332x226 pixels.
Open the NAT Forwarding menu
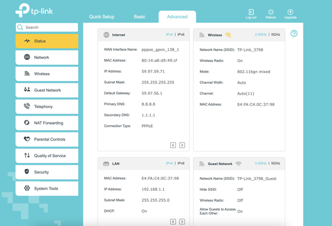47,123
